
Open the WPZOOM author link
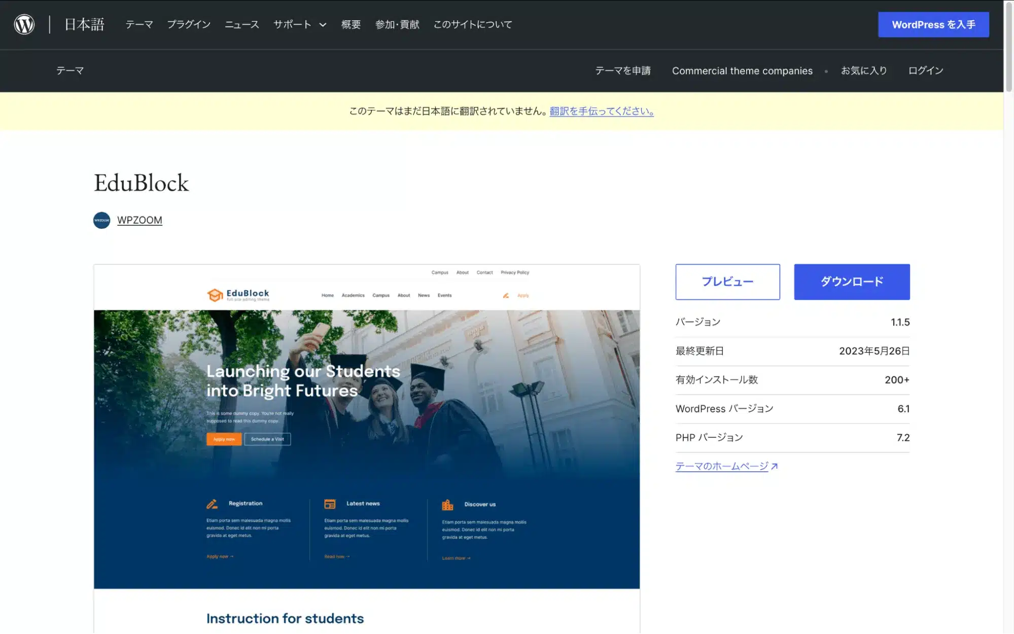139,220
